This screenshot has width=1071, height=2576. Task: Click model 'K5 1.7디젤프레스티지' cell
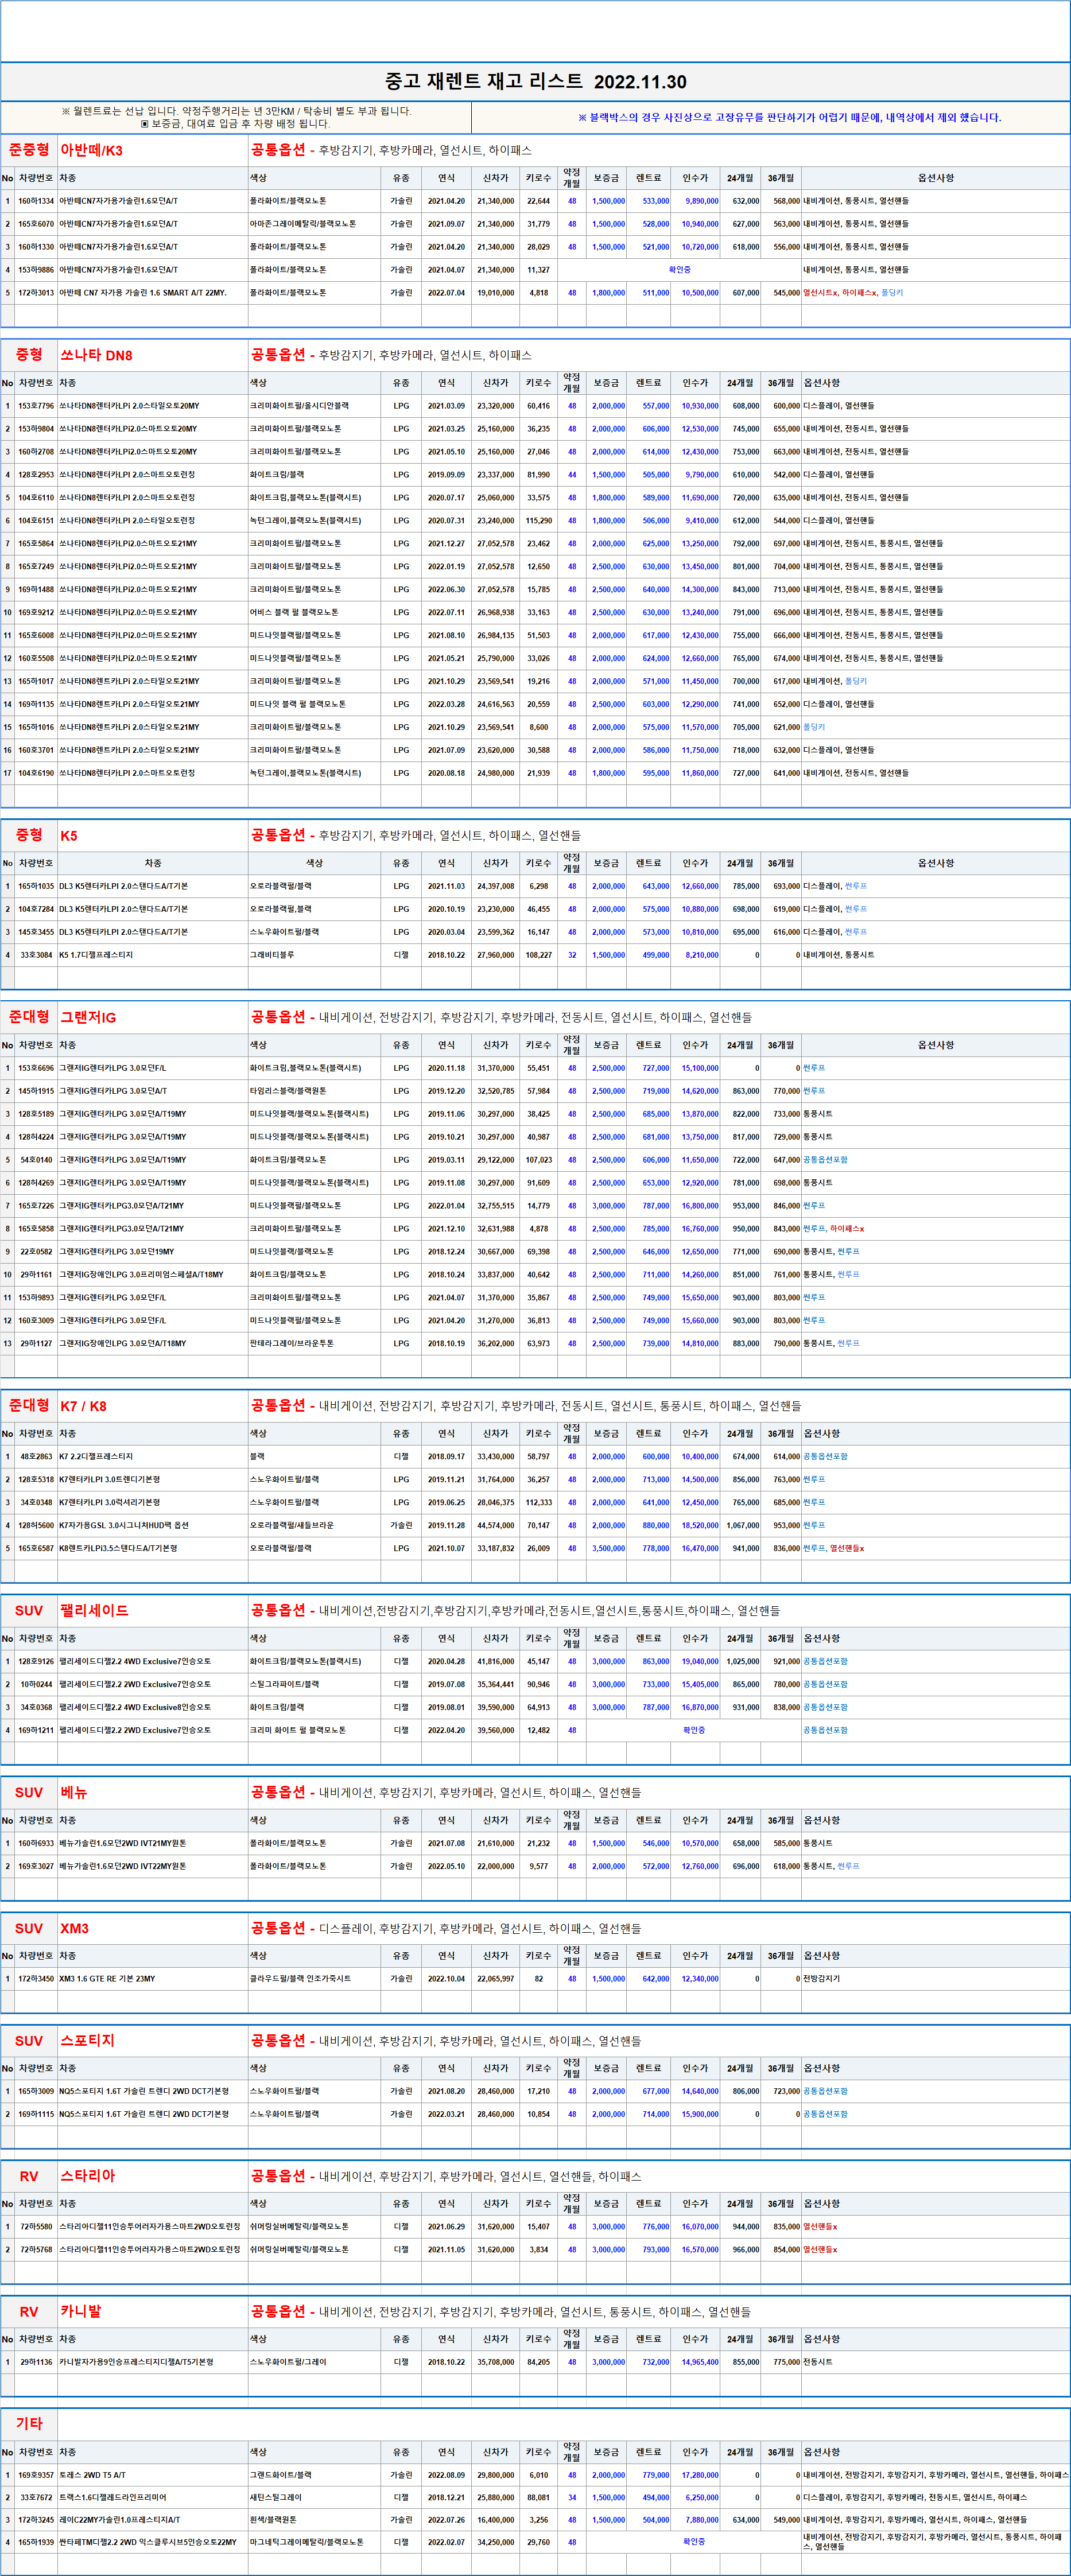[153, 955]
